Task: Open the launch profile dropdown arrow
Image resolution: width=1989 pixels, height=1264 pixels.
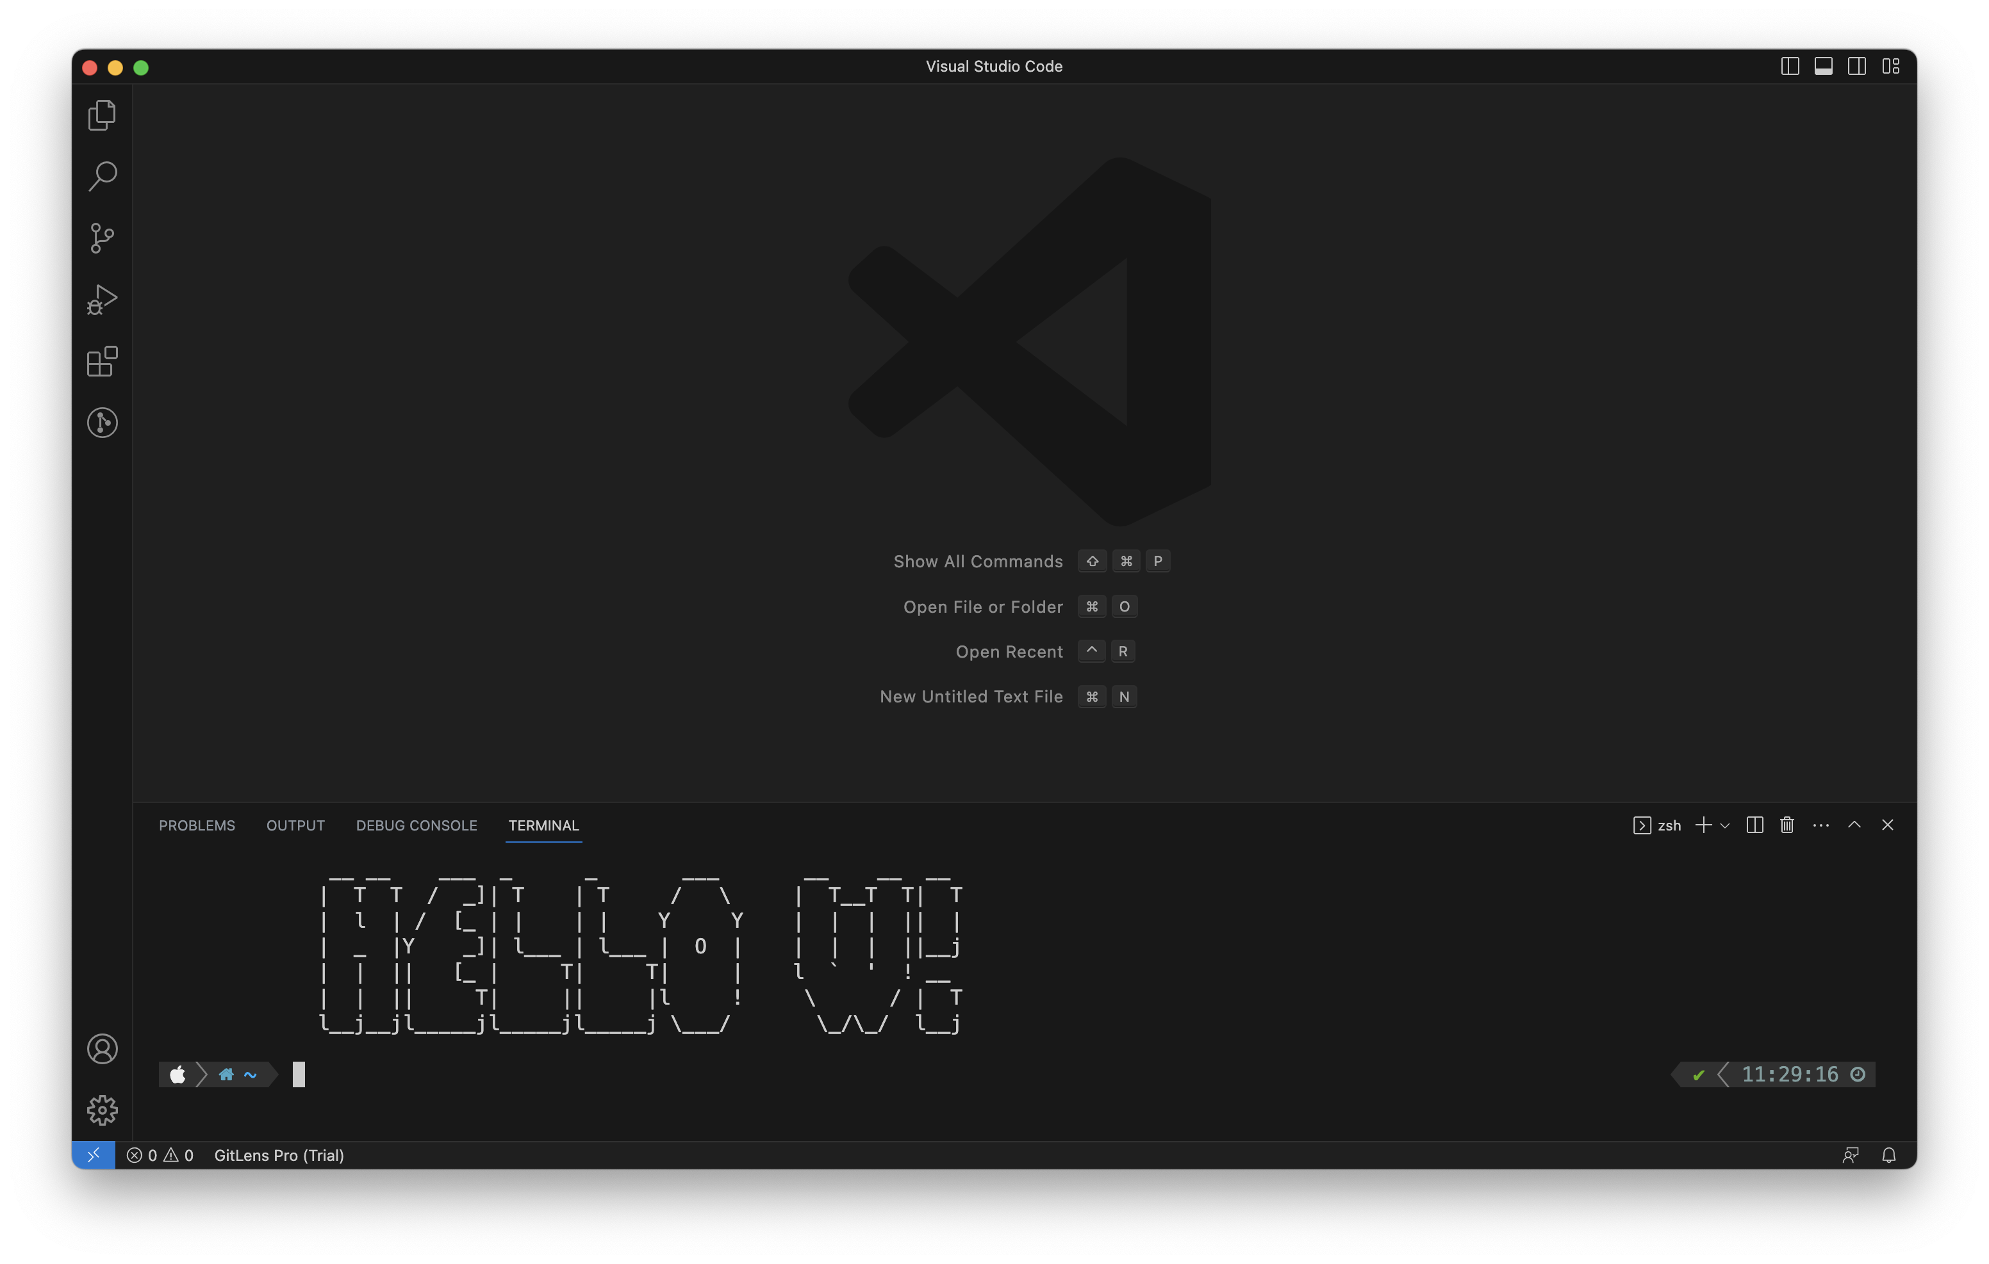Action: tap(1725, 825)
